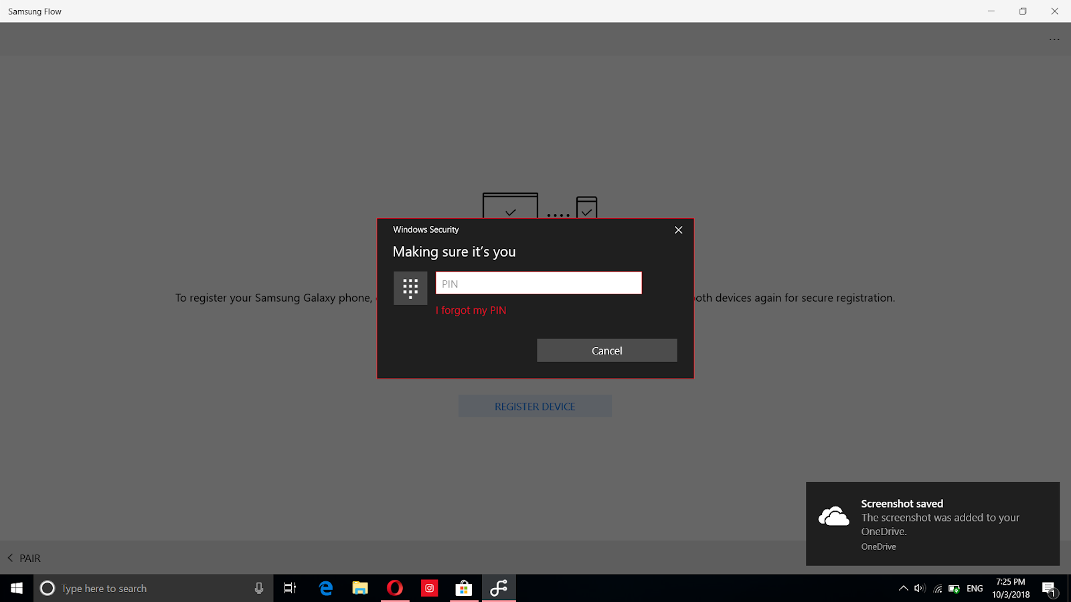Open Task View from taskbar

290,588
